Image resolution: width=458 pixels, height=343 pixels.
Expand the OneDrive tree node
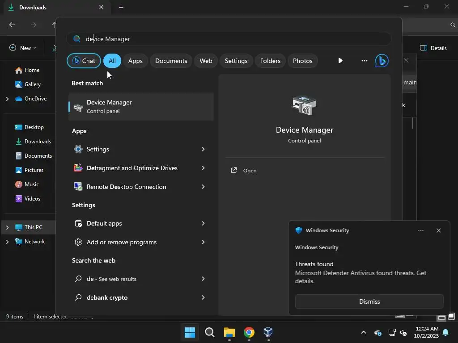(x=7, y=99)
